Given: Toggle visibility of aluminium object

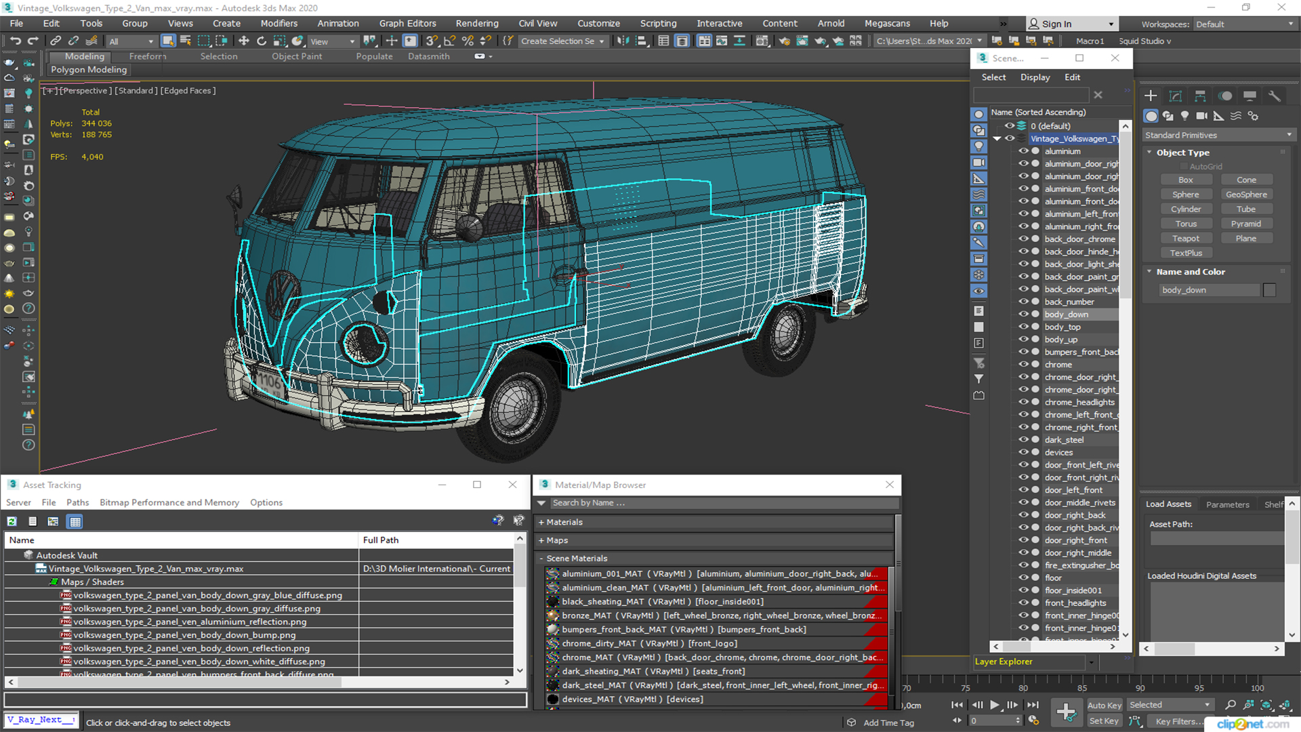Looking at the screenshot, I should click(x=1023, y=151).
